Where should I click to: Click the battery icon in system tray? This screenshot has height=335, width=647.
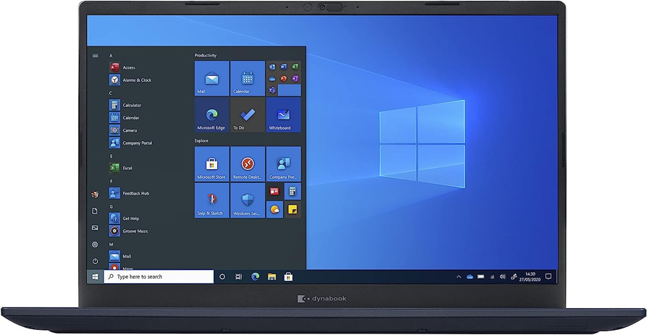click(481, 277)
